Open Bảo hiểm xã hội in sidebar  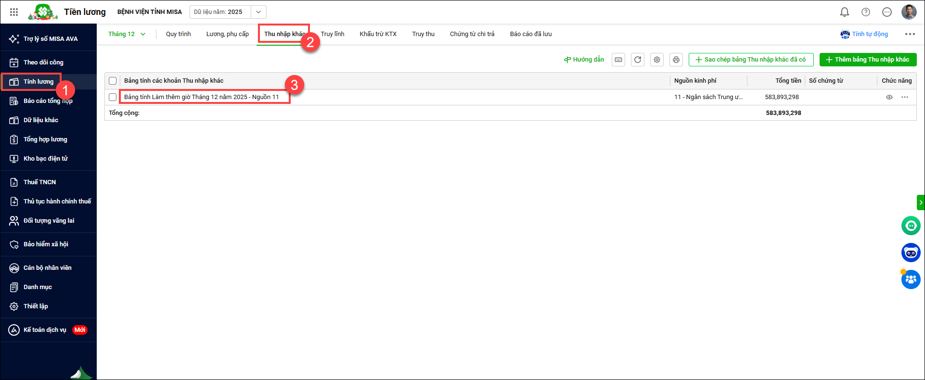(46, 244)
